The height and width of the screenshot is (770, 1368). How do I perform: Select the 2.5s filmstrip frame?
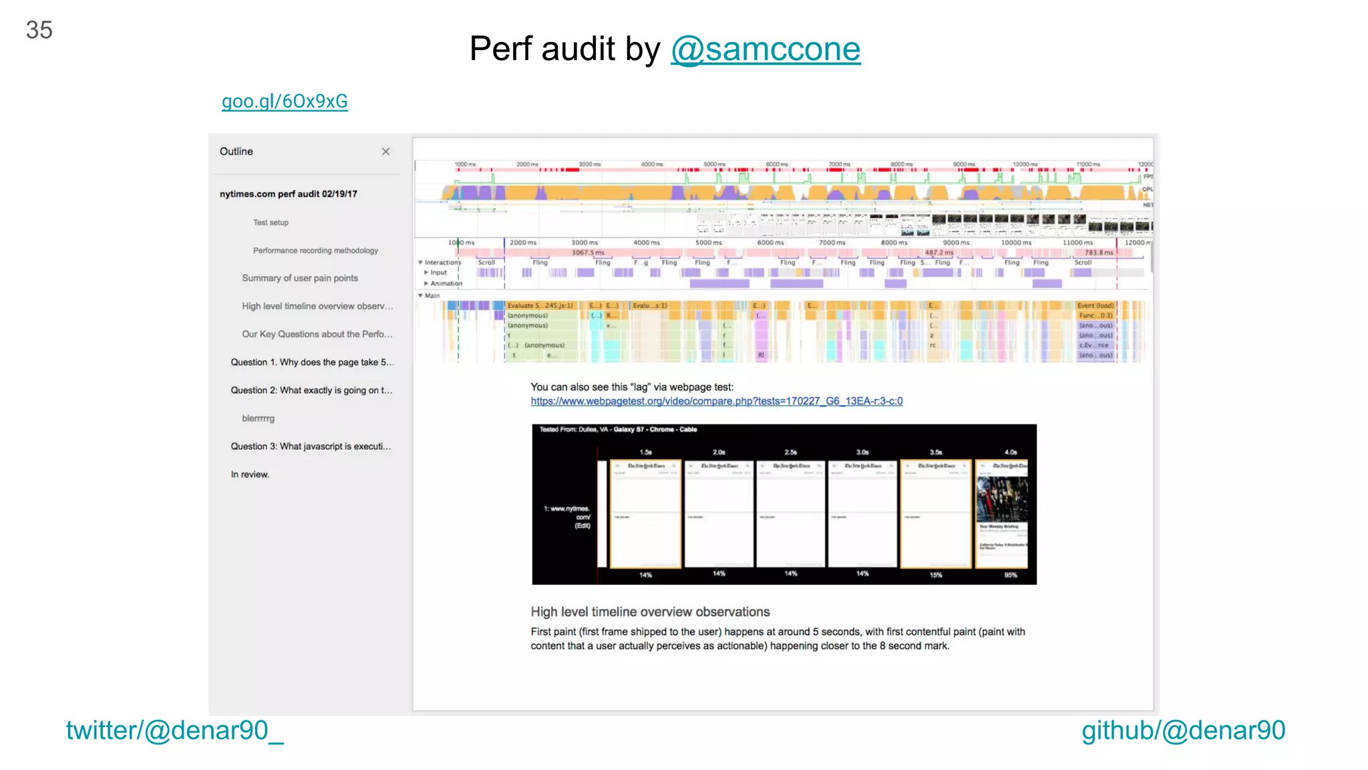pyautogui.click(x=791, y=513)
